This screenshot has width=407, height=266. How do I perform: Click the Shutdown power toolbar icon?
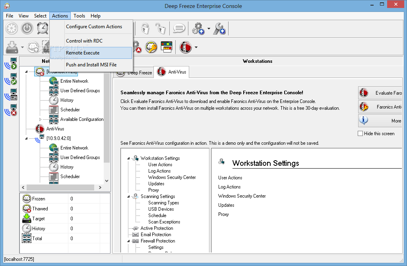point(27,28)
